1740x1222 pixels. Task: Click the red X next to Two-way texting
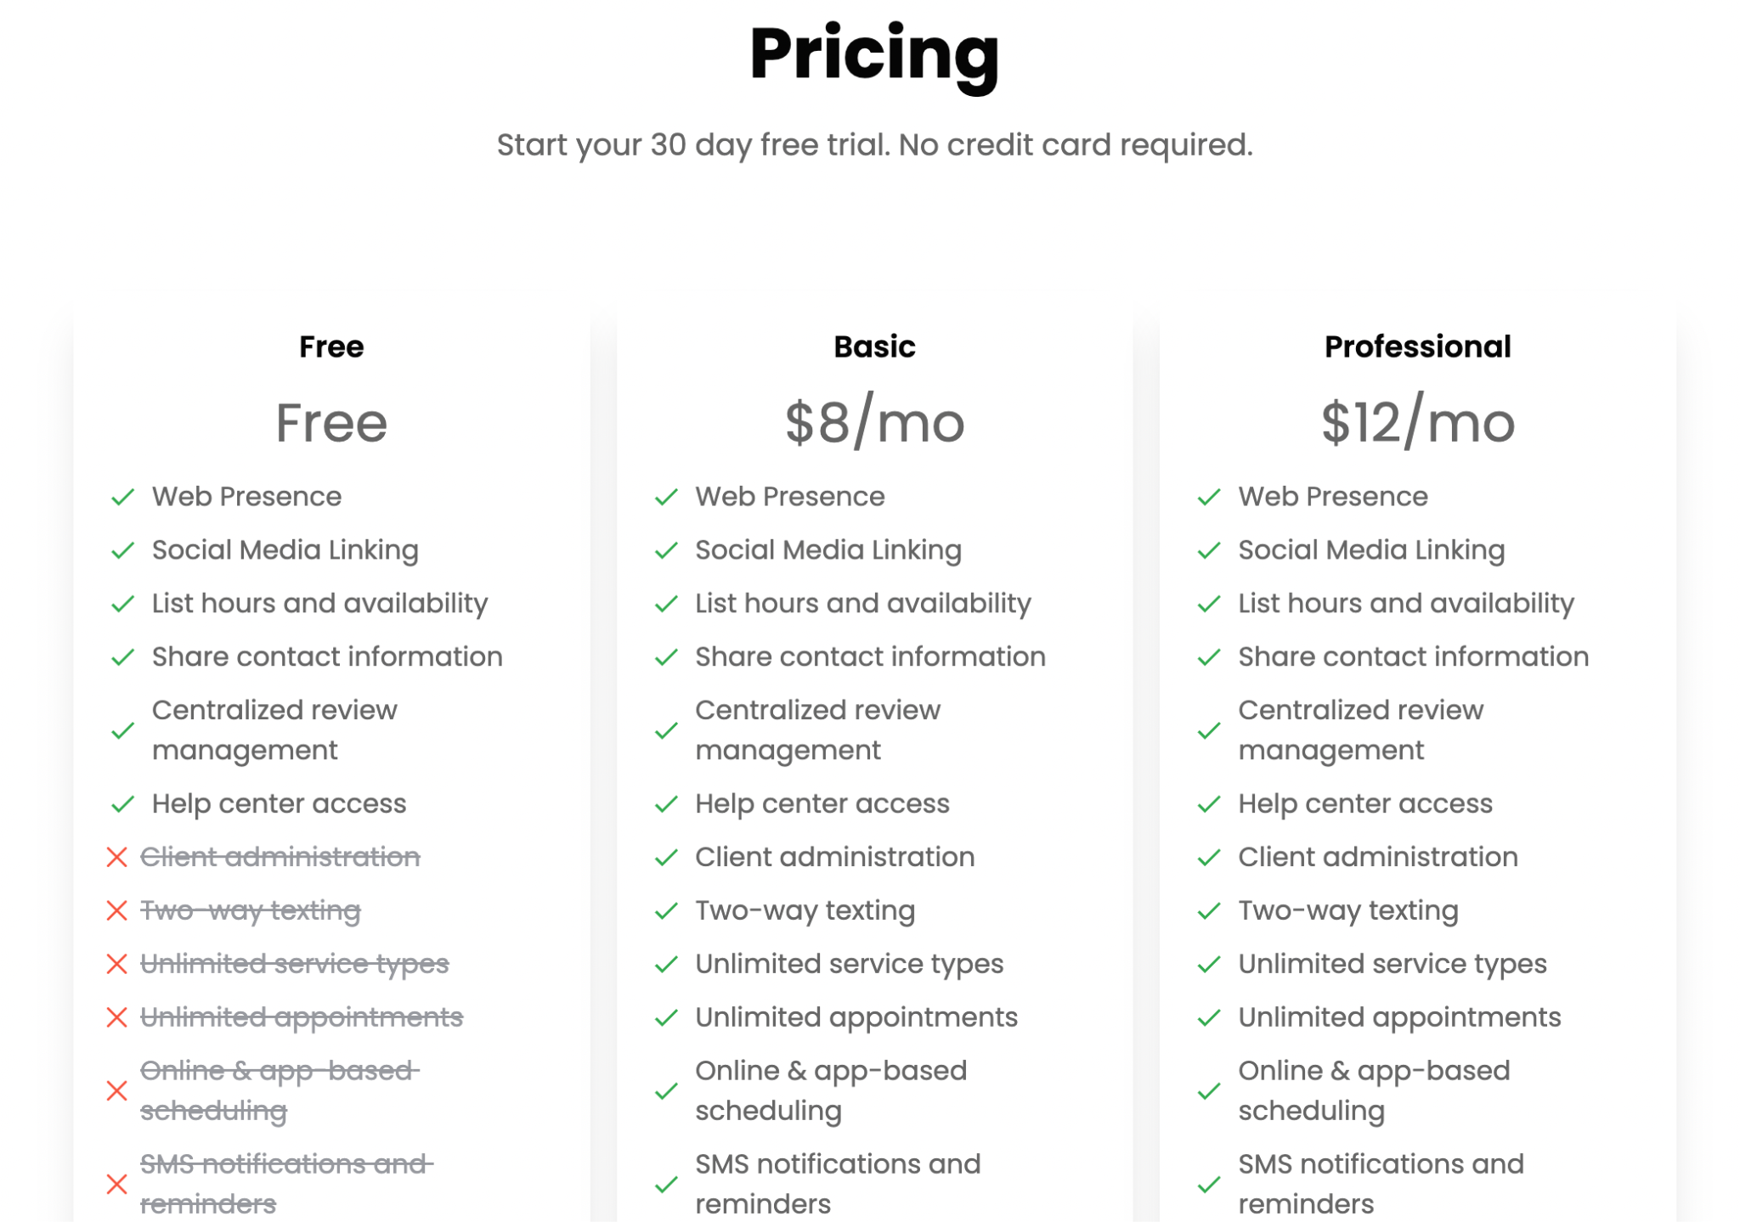pos(117,911)
